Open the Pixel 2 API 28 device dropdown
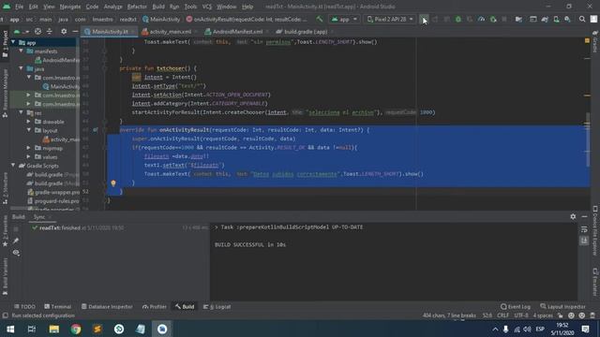The height and width of the screenshot is (337, 600). 390,19
